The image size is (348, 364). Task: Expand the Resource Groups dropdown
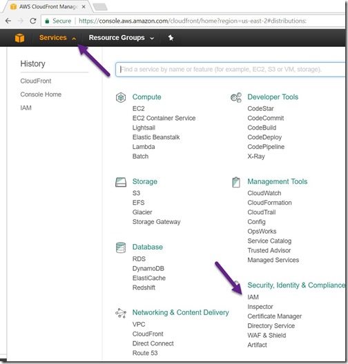coord(121,38)
